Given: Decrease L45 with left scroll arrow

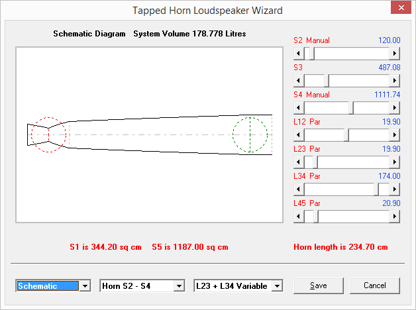Looking at the screenshot, I should [x=299, y=217].
